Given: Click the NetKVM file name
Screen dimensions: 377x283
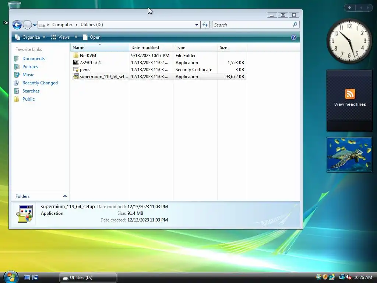Looking at the screenshot, I should tap(88, 56).
